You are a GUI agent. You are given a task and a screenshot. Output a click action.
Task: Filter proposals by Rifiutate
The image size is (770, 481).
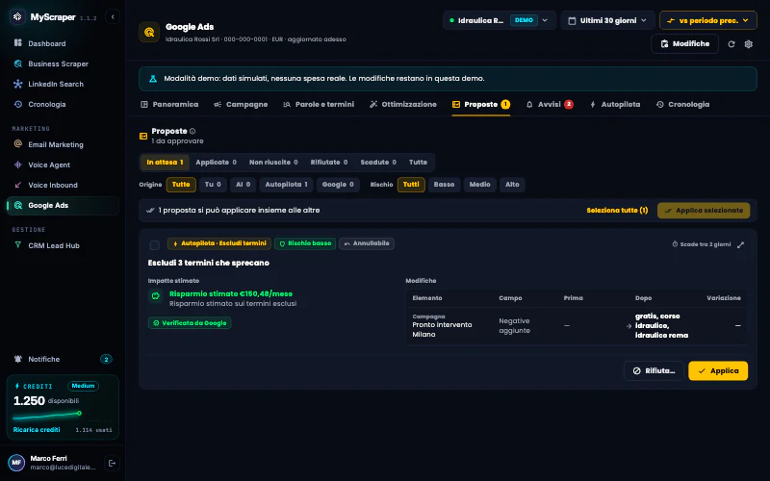[x=329, y=162]
